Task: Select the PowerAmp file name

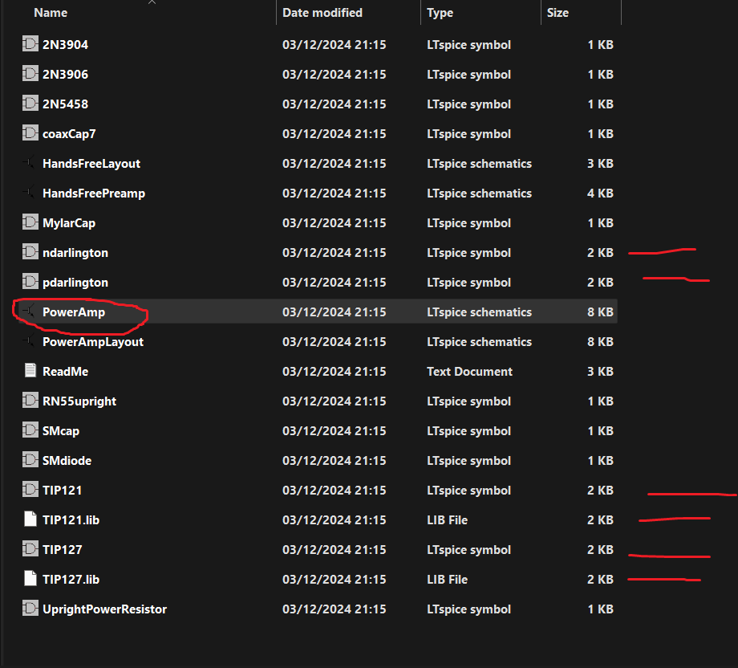Action: point(74,312)
